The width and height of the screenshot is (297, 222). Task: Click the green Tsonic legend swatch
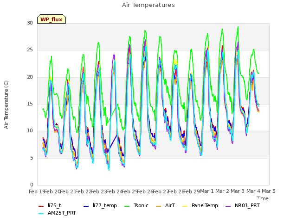coord(127,206)
